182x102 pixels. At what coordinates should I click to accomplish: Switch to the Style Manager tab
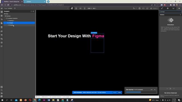click(x=173, y=8)
